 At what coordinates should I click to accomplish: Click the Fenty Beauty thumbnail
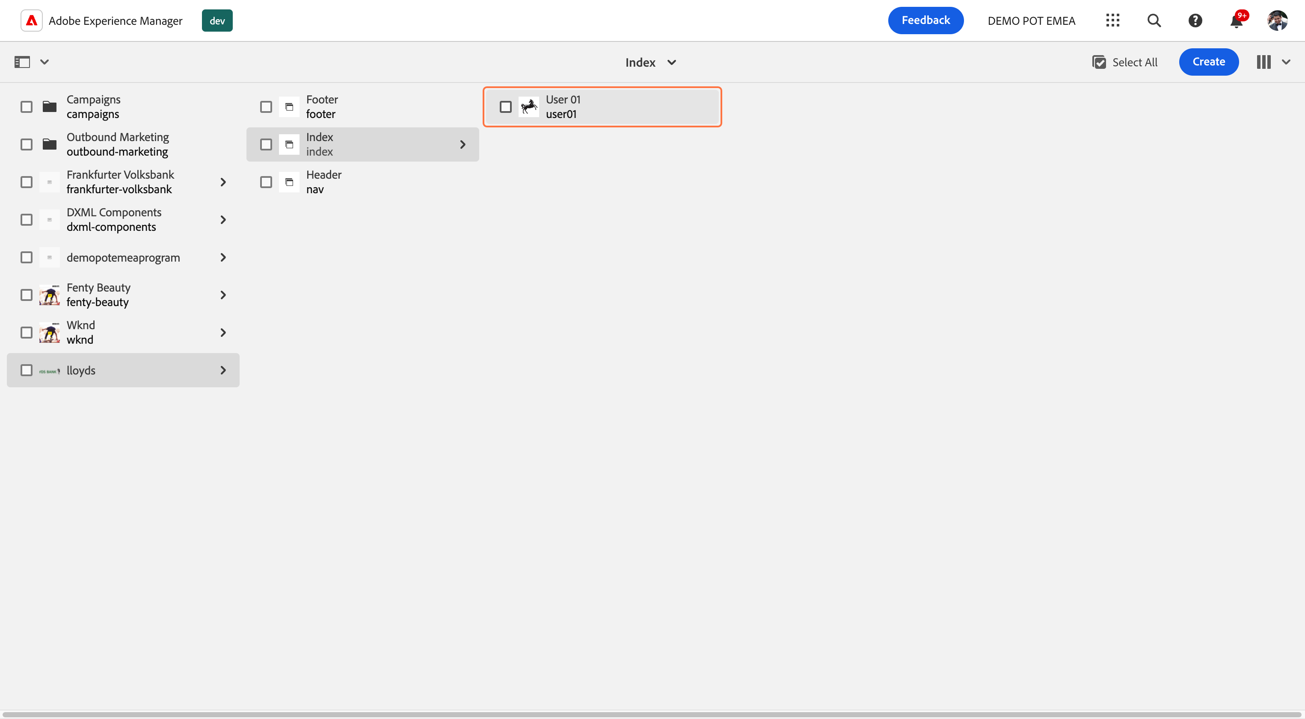[x=49, y=295]
